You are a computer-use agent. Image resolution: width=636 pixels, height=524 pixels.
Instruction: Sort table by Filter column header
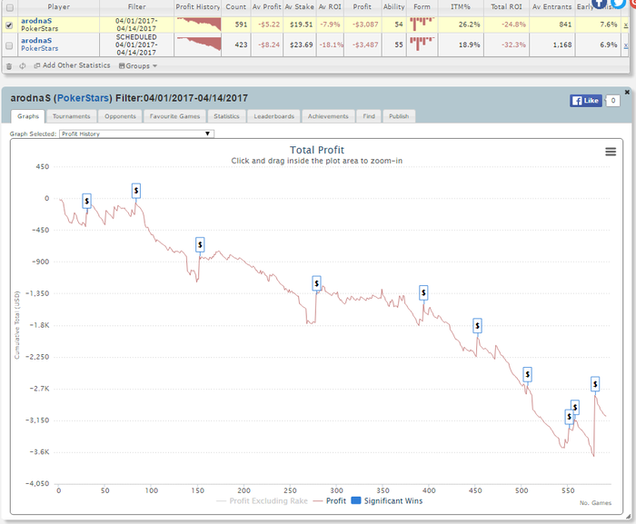[136, 7]
